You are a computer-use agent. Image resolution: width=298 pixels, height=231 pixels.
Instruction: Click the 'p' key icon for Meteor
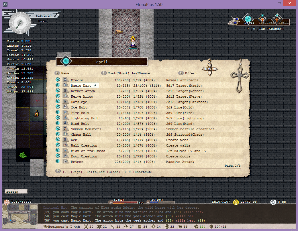tap(65, 161)
